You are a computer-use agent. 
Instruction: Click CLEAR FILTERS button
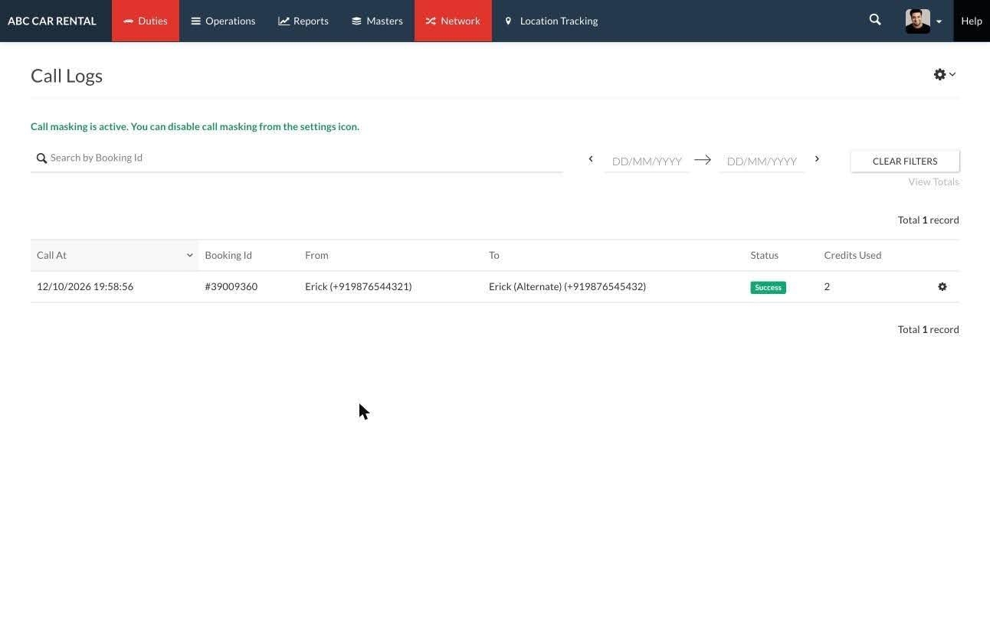click(x=905, y=161)
